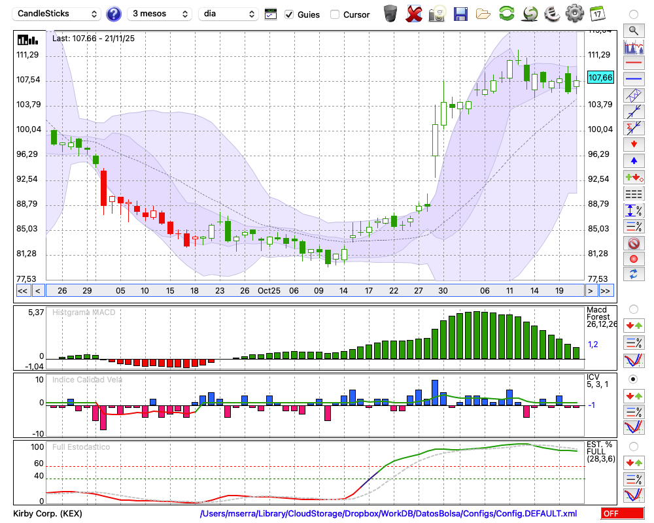
Task: Open the '3 mesos' period dropdown
Action: coord(159,14)
